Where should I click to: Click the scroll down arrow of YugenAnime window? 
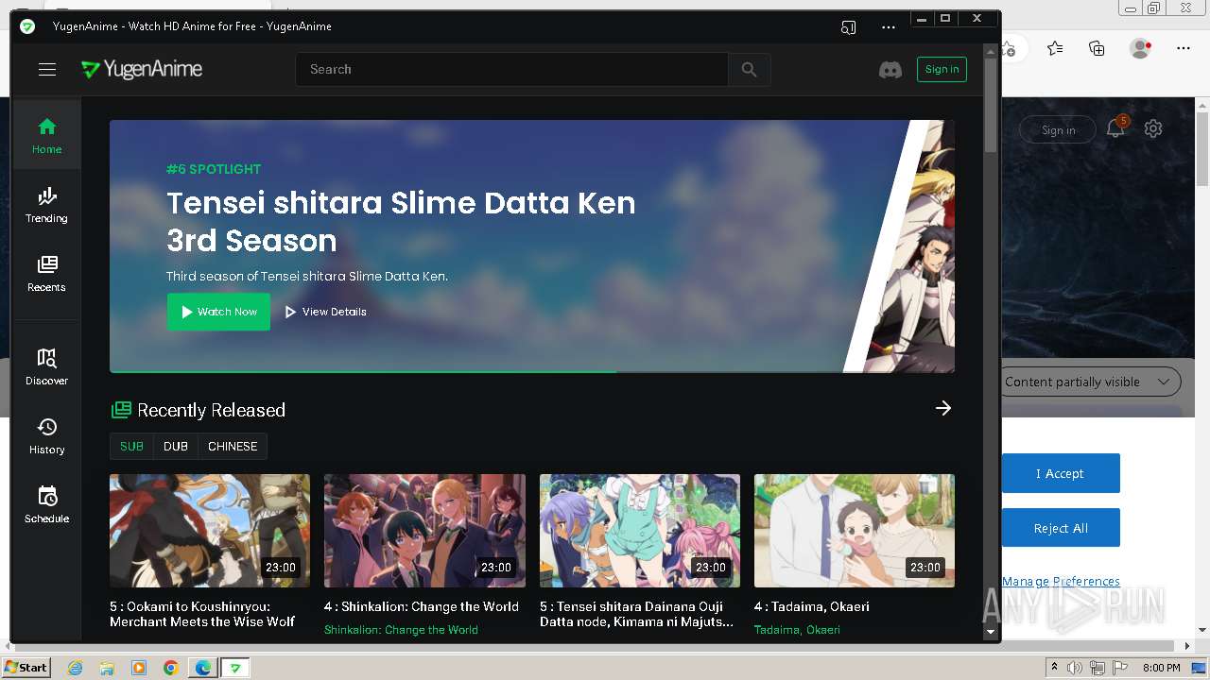click(x=991, y=632)
